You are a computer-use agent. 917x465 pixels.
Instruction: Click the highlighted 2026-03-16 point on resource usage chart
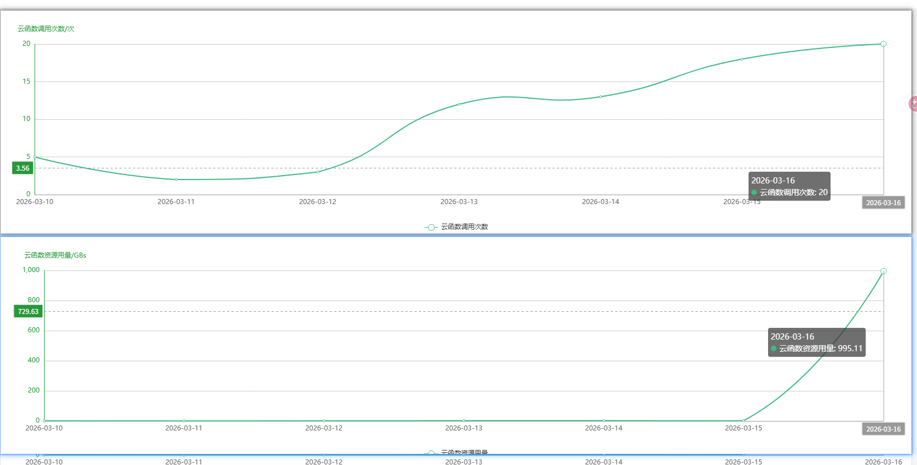[x=883, y=272]
